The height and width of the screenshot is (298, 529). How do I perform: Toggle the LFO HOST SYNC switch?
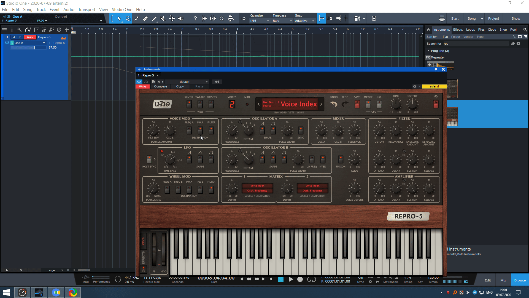(x=149, y=159)
